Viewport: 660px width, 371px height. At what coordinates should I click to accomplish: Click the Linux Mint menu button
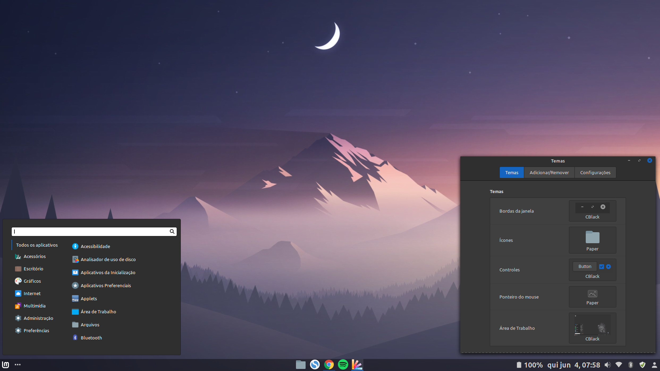tap(5, 364)
